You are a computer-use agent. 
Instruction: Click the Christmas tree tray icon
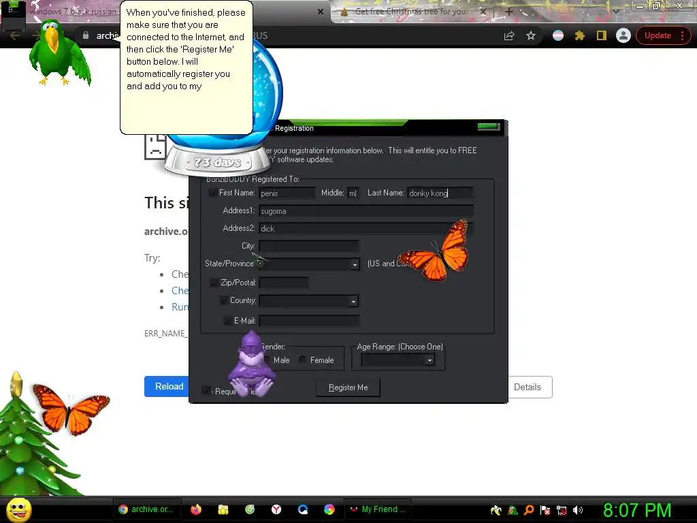(513, 510)
